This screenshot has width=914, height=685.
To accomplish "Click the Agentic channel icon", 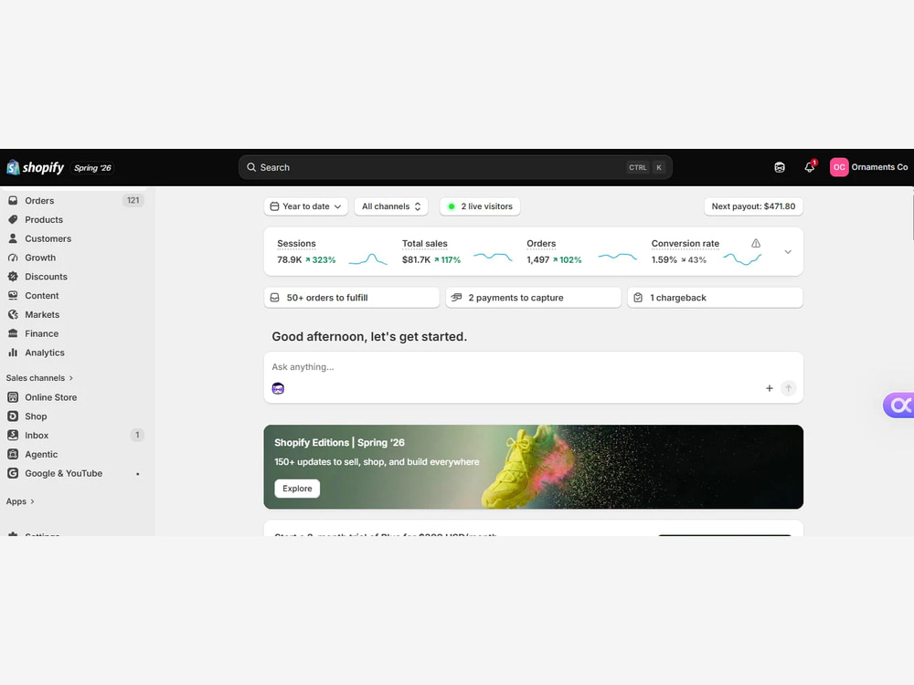I will click(x=13, y=454).
